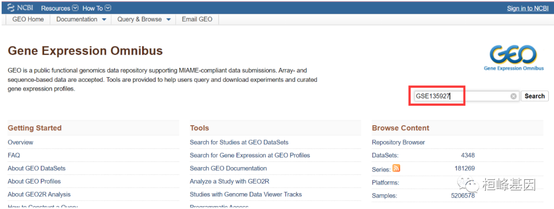Expand the How To dropdown menu

97,8
